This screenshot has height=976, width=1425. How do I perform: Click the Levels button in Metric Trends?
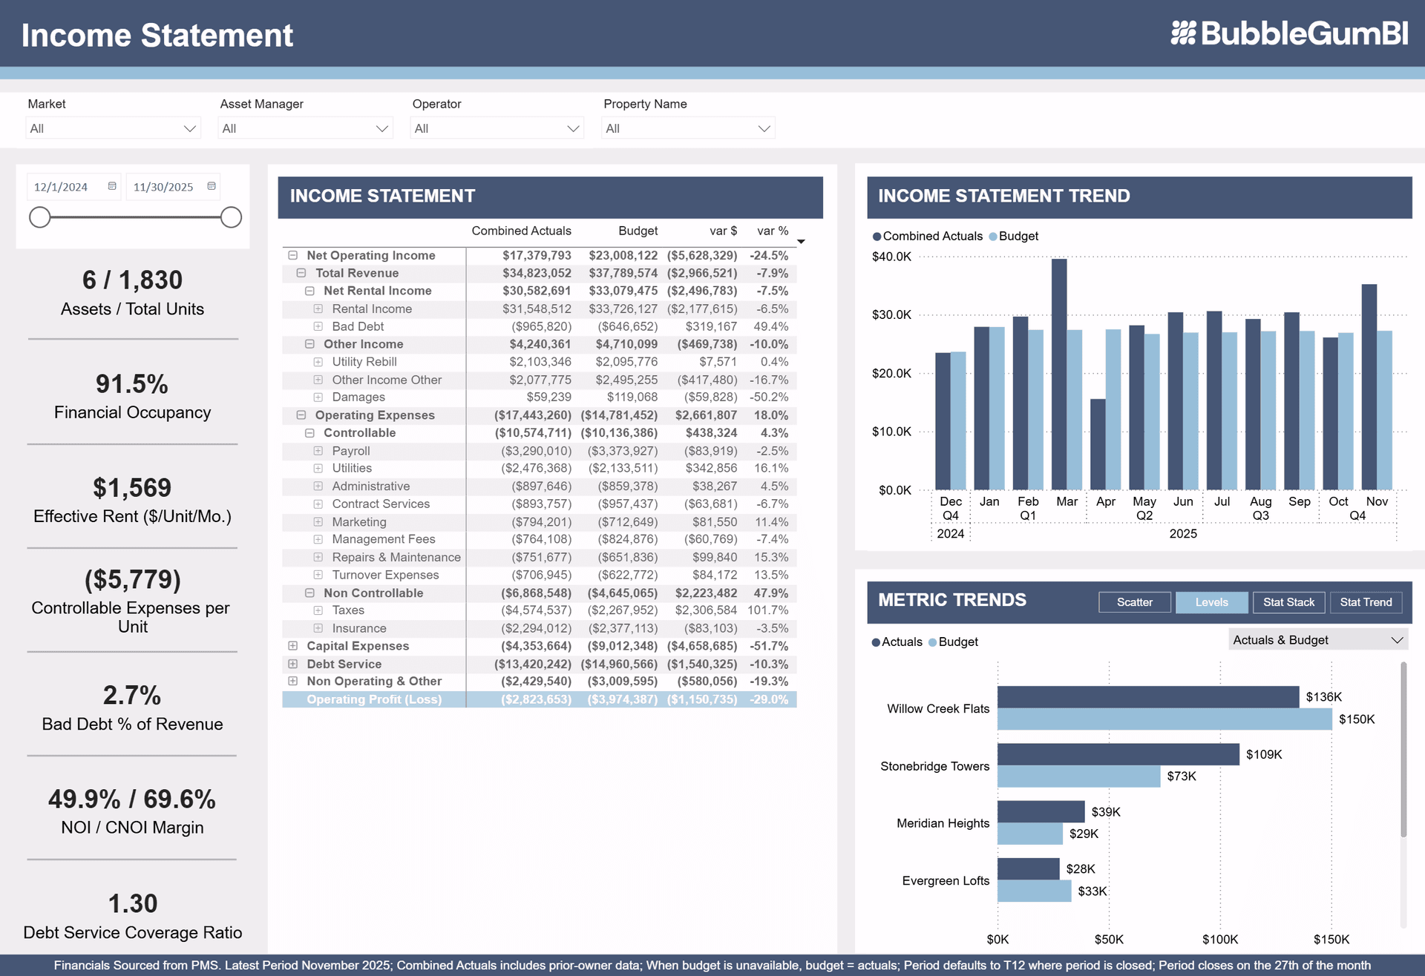coord(1211,602)
